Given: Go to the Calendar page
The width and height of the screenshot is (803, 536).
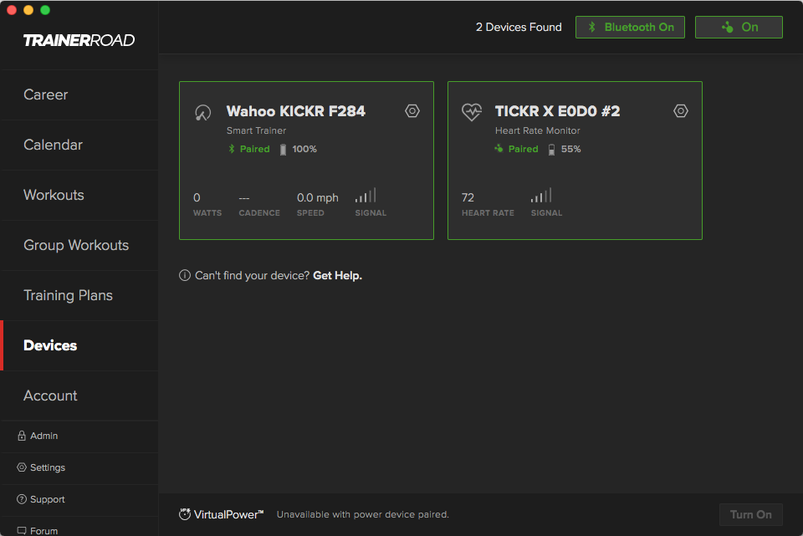Looking at the screenshot, I should pyautogui.click(x=79, y=145).
